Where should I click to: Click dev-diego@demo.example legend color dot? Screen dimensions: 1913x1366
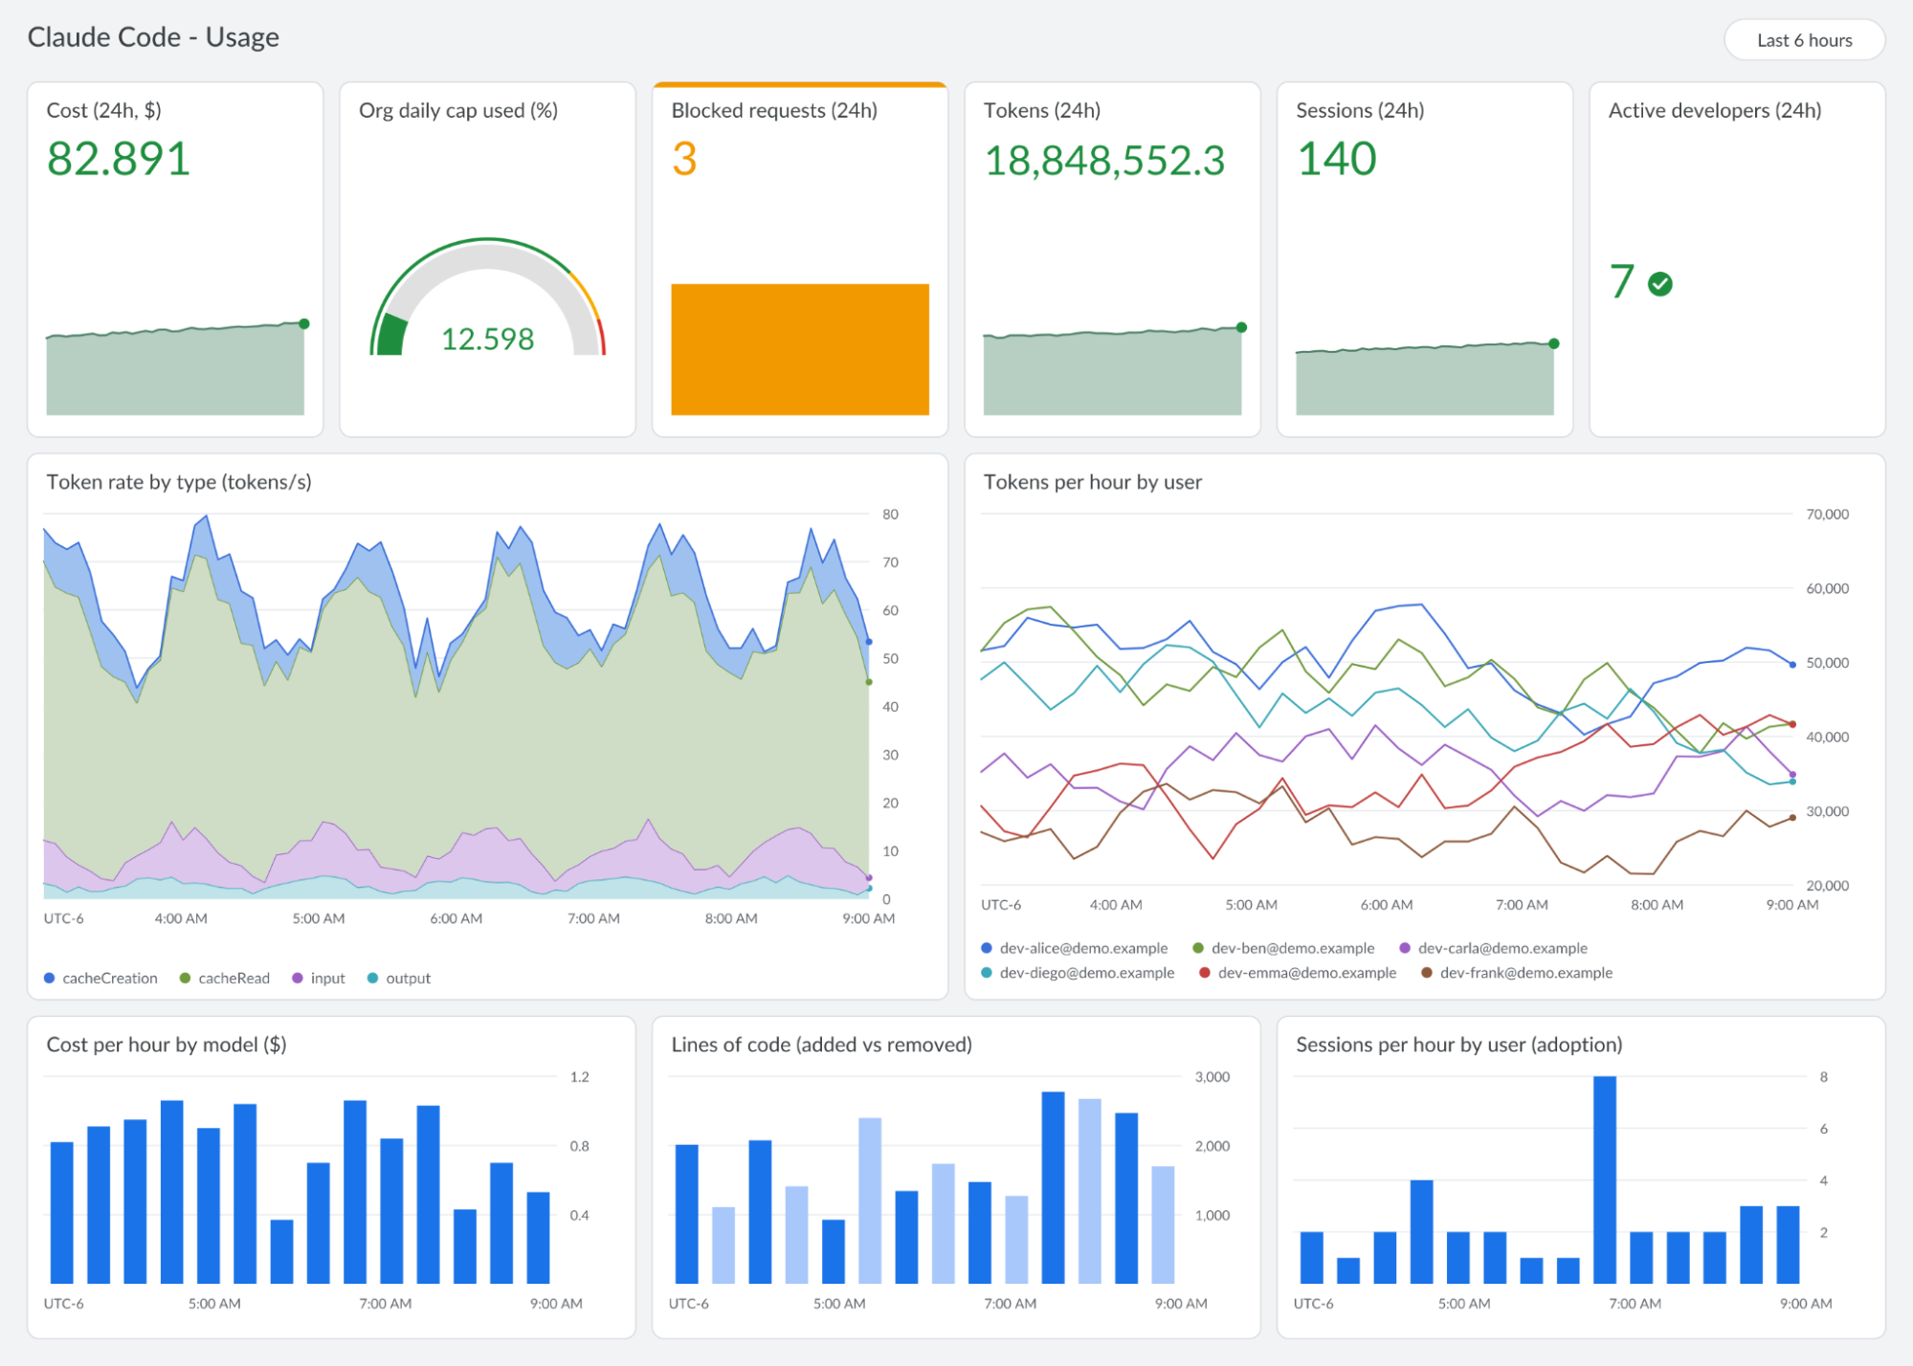tap(987, 973)
